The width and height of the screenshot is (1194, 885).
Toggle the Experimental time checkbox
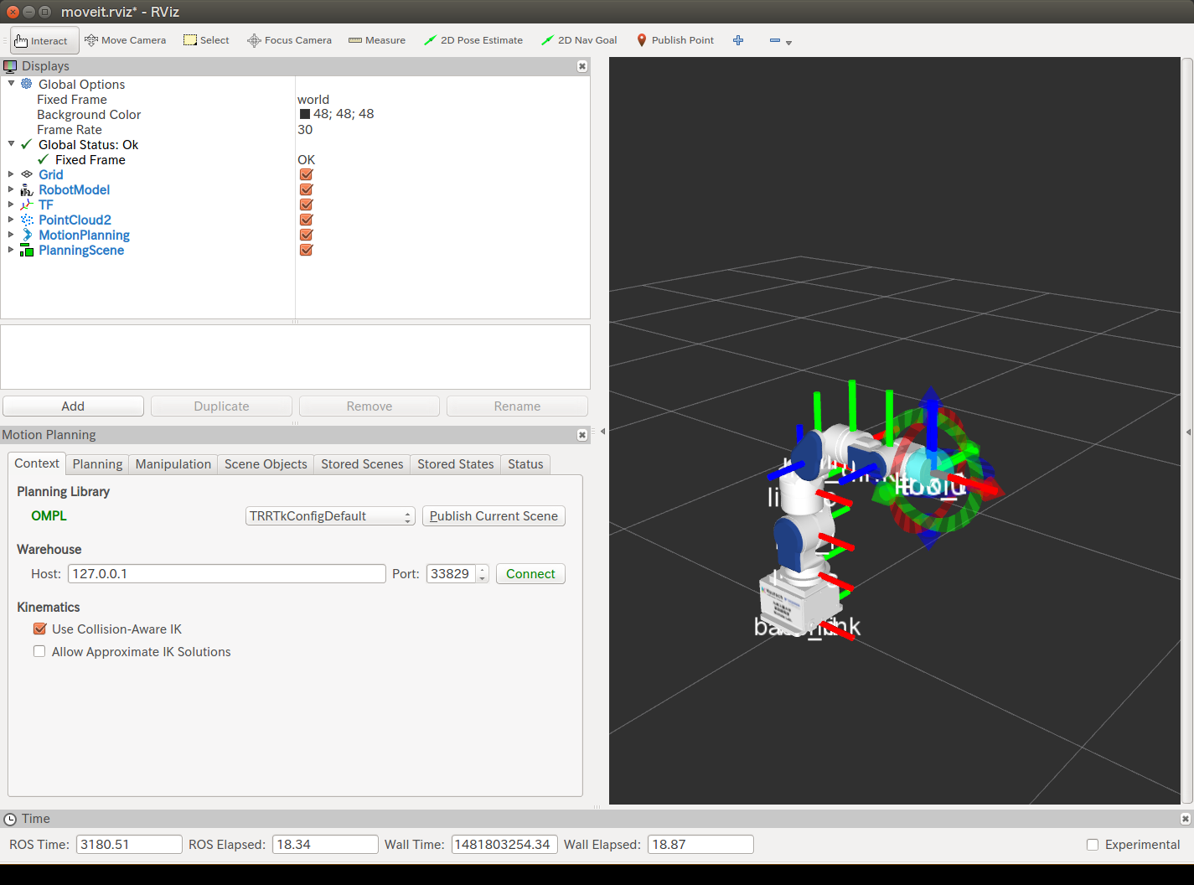click(1093, 845)
